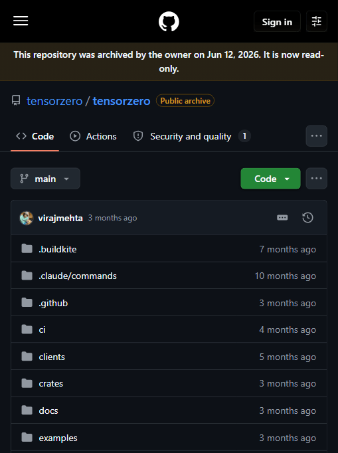Open the main branch selector dropdown
338x453 pixels.
click(x=45, y=179)
